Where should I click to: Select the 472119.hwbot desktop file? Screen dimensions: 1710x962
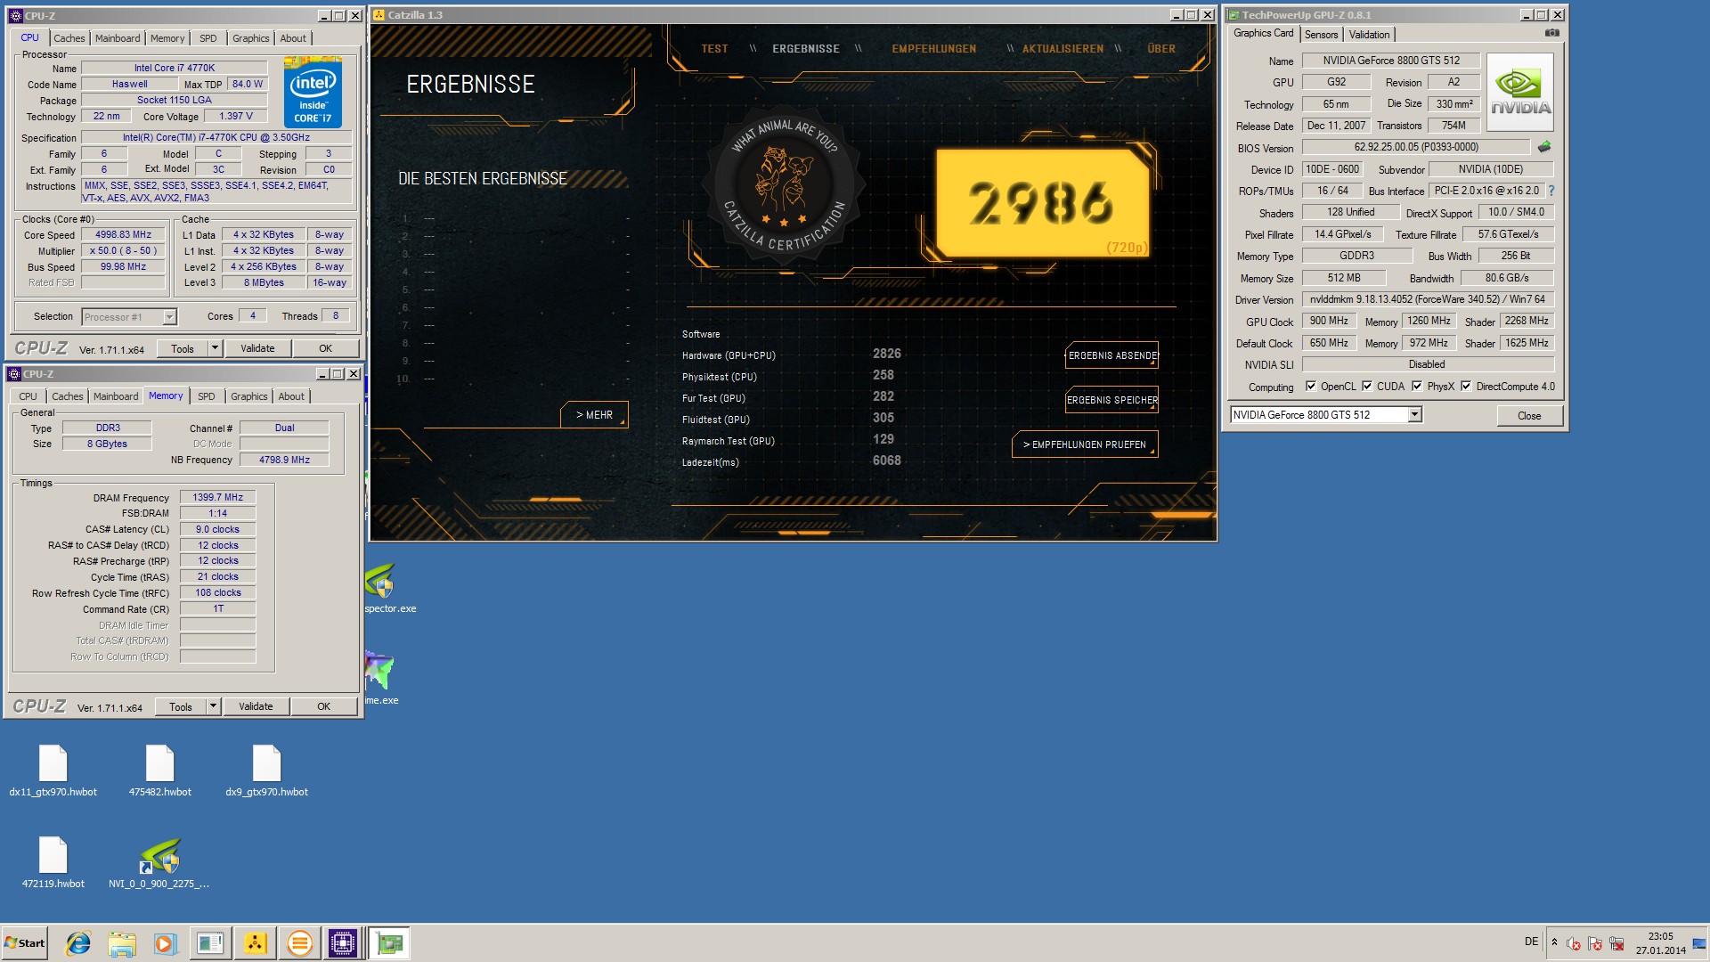coord(53,863)
